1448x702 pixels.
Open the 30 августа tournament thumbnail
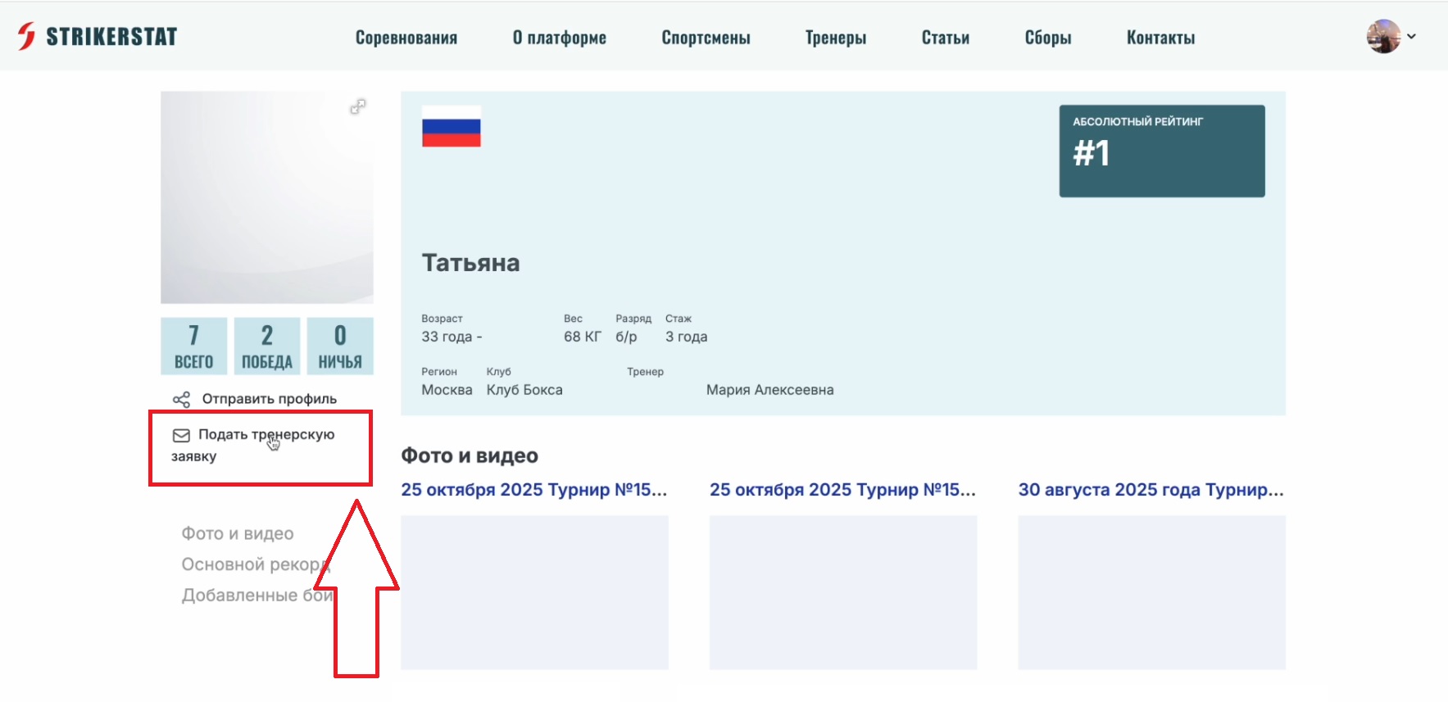[1152, 592]
